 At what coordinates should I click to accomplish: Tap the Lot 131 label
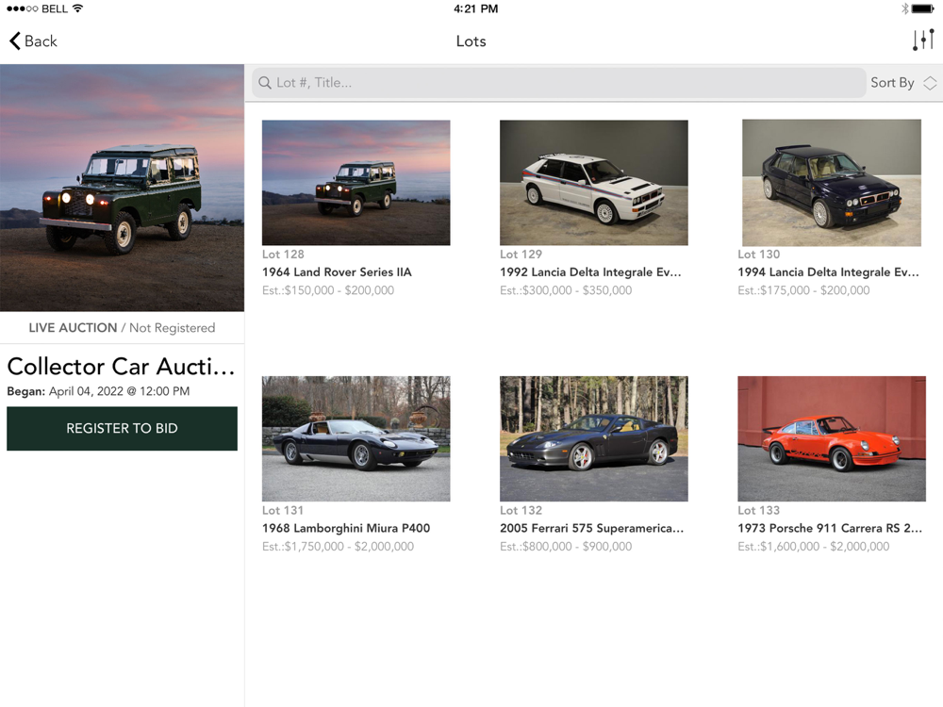tap(283, 510)
